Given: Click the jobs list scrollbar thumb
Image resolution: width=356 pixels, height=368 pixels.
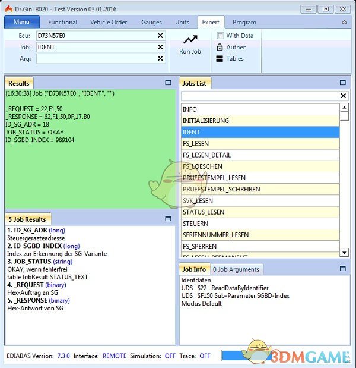Looking at the screenshot, I should (344, 116).
